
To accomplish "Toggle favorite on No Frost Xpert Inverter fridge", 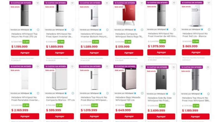I will tap(72, 3).
